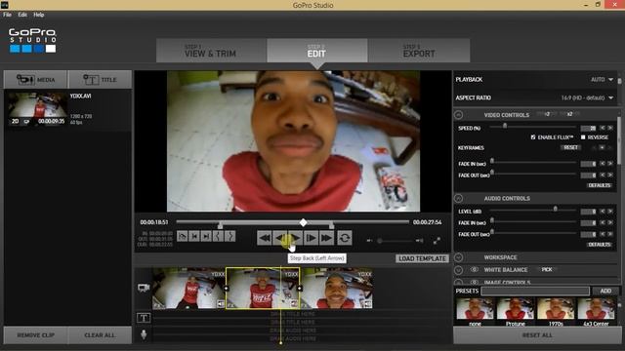This screenshot has width=625, height=351.
Task: Toggle White Balance eye visibility icon
Action: click(475, 269)
